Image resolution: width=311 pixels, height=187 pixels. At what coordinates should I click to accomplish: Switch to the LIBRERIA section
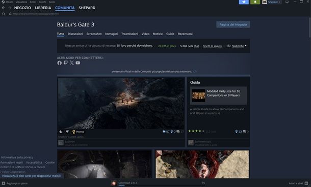43,8
